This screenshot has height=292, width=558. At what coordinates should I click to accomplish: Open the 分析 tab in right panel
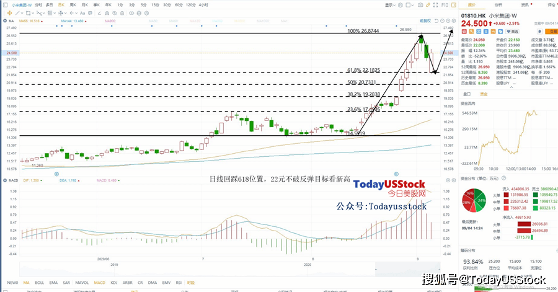coord(498,5)
